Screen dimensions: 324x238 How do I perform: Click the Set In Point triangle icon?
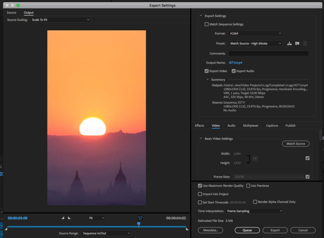coord(63,218)
